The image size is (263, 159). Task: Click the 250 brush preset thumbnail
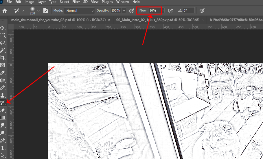tap(32, 11)
